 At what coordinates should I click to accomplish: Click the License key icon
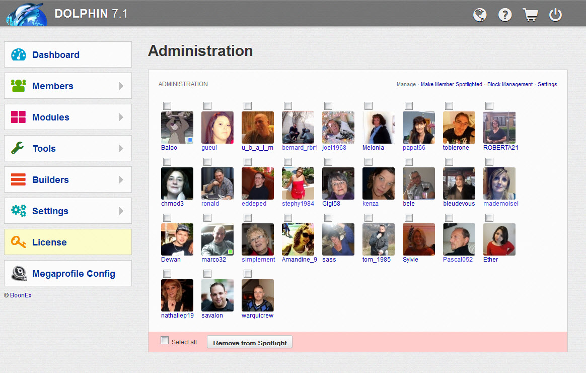tap(18, 242)
